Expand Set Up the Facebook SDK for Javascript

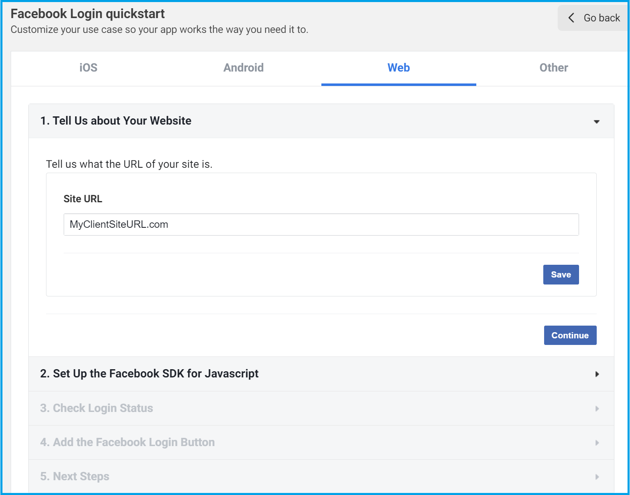pyautogui.click(x=321, y=374)
